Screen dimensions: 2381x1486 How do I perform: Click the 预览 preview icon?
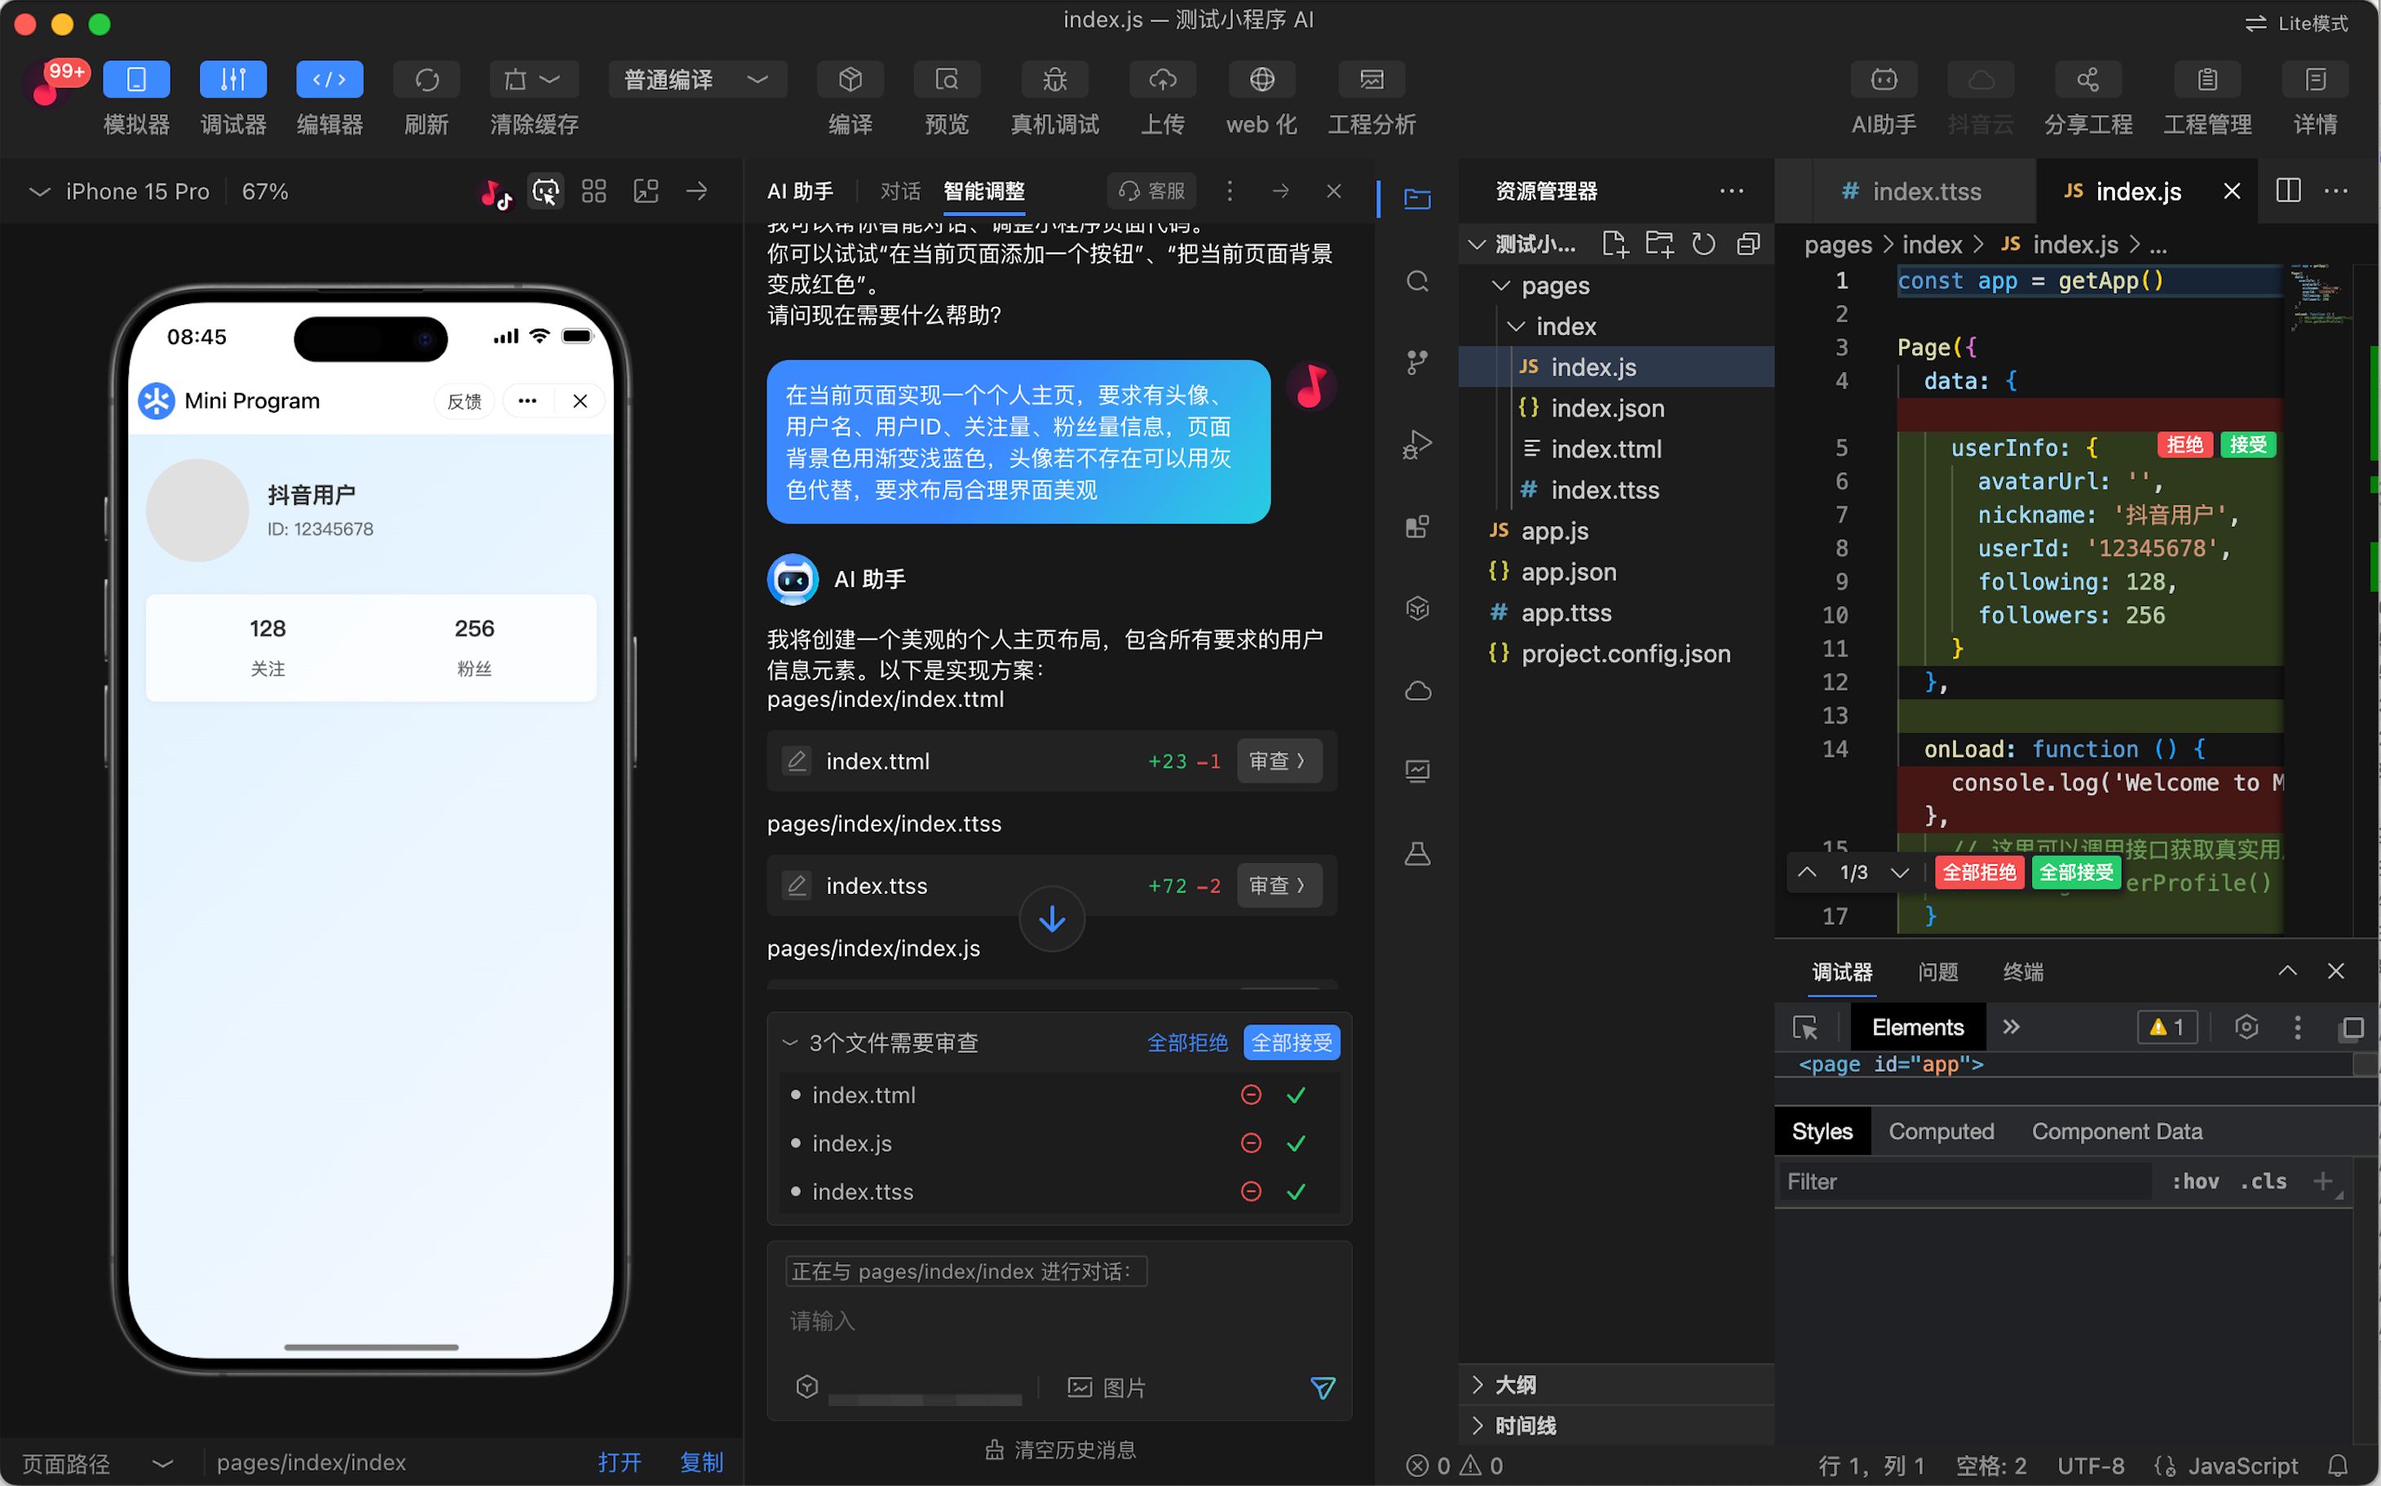(947, 80)
